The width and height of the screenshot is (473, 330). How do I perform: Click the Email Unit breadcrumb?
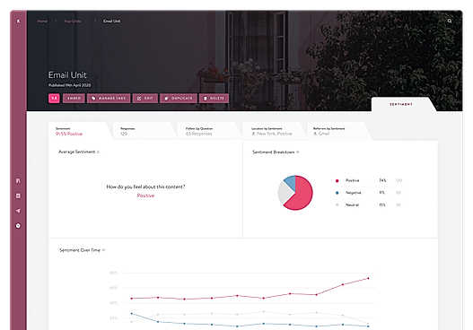tap(112, 22)
